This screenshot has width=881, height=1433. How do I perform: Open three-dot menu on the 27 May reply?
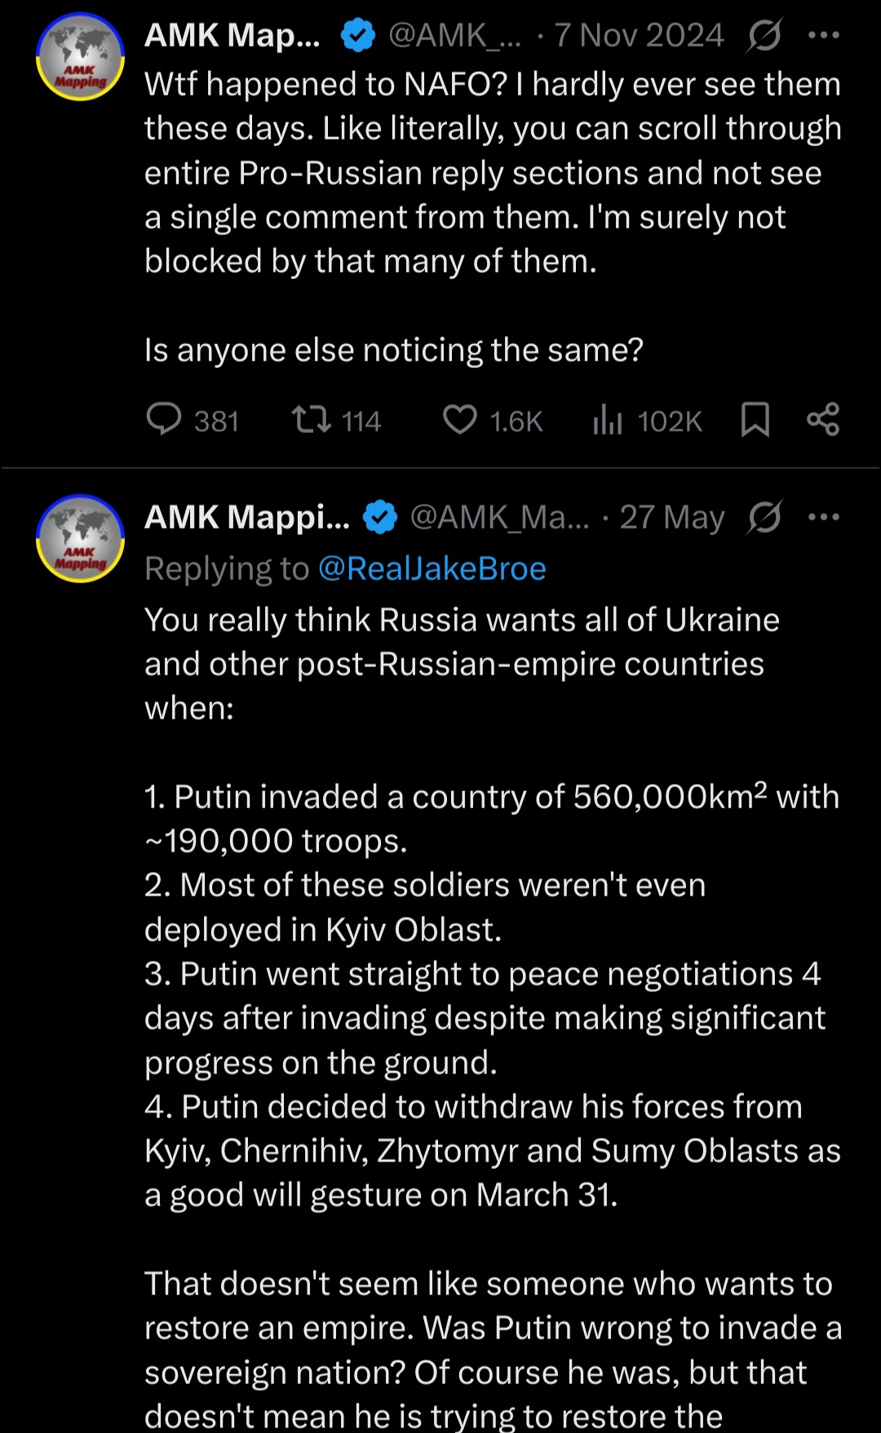(x=823, y=517)
